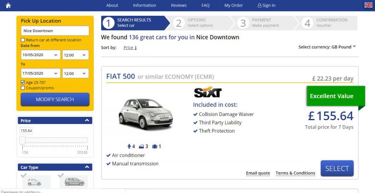Click the FIAT 500 car title
375x193 pixels.
(x=120, y=77)
